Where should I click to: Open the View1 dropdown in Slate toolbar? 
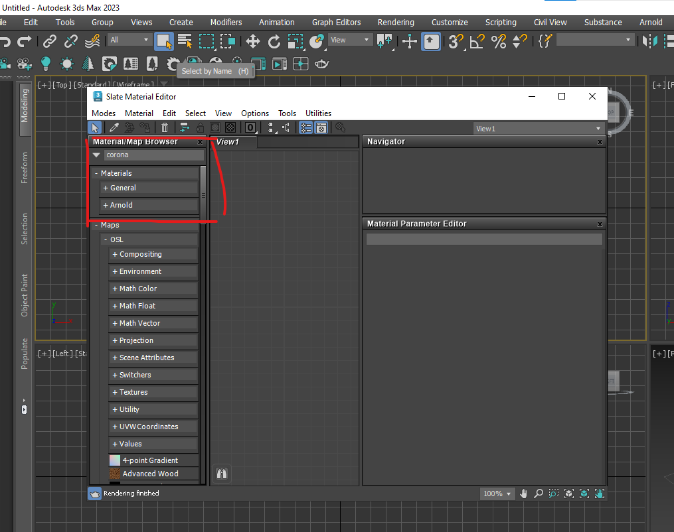pyautogui.click(x=539, y=129)
